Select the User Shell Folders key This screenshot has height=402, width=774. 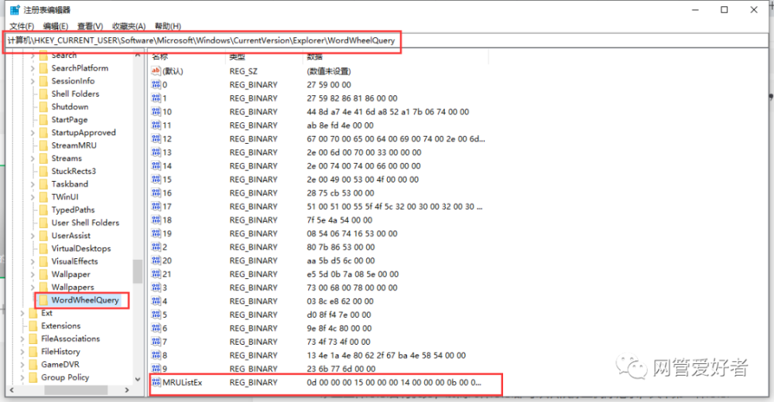(x=85, y=223)
